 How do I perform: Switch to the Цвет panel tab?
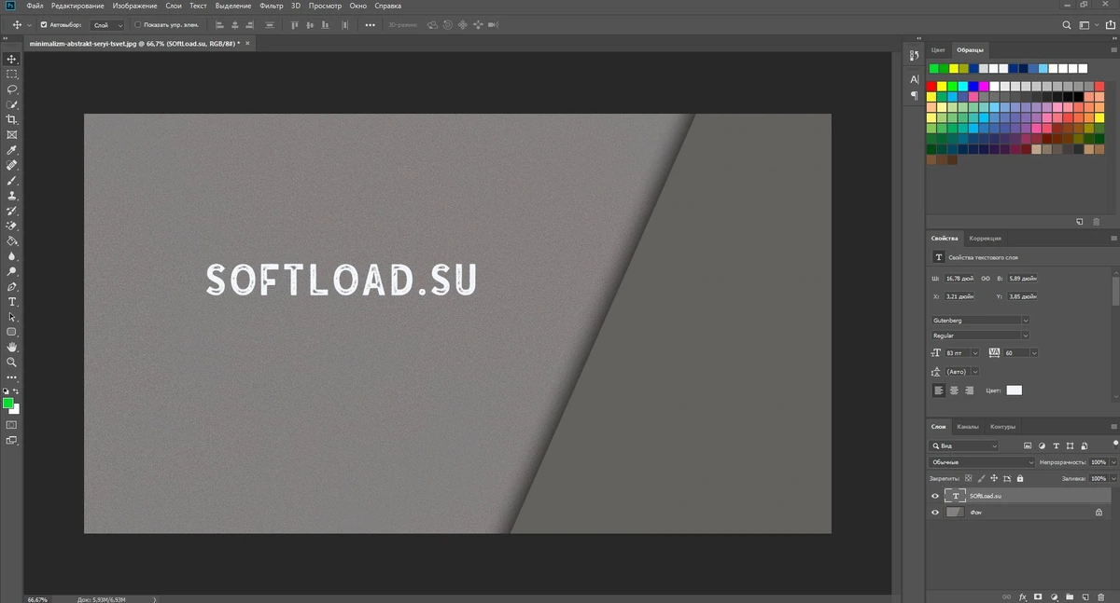(938, 49)
